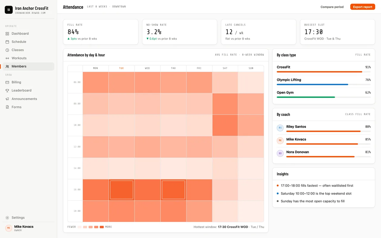Image resolution: width=381 pixels, height=238 pixels.
Task: Click the Export report button
Action: [x=363, y=7]
